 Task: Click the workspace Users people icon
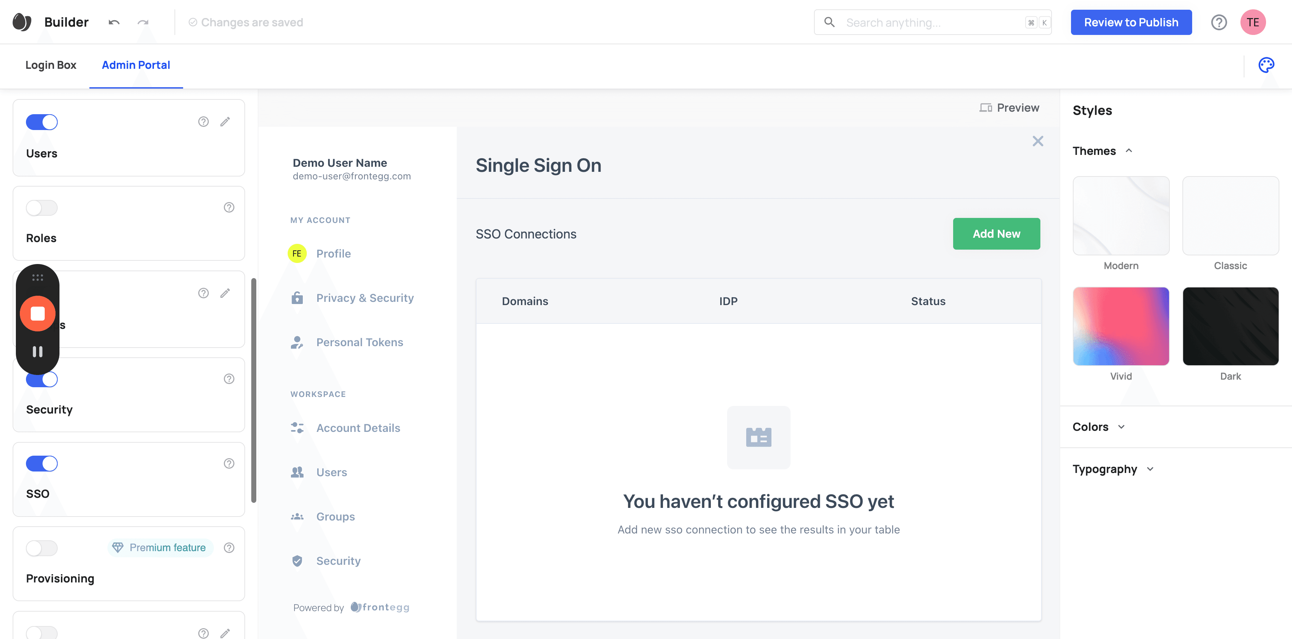297,472
